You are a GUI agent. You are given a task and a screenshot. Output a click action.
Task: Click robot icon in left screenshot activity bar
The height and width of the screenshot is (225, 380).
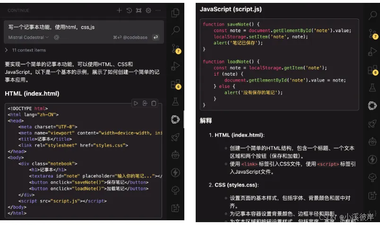[175, 155]
